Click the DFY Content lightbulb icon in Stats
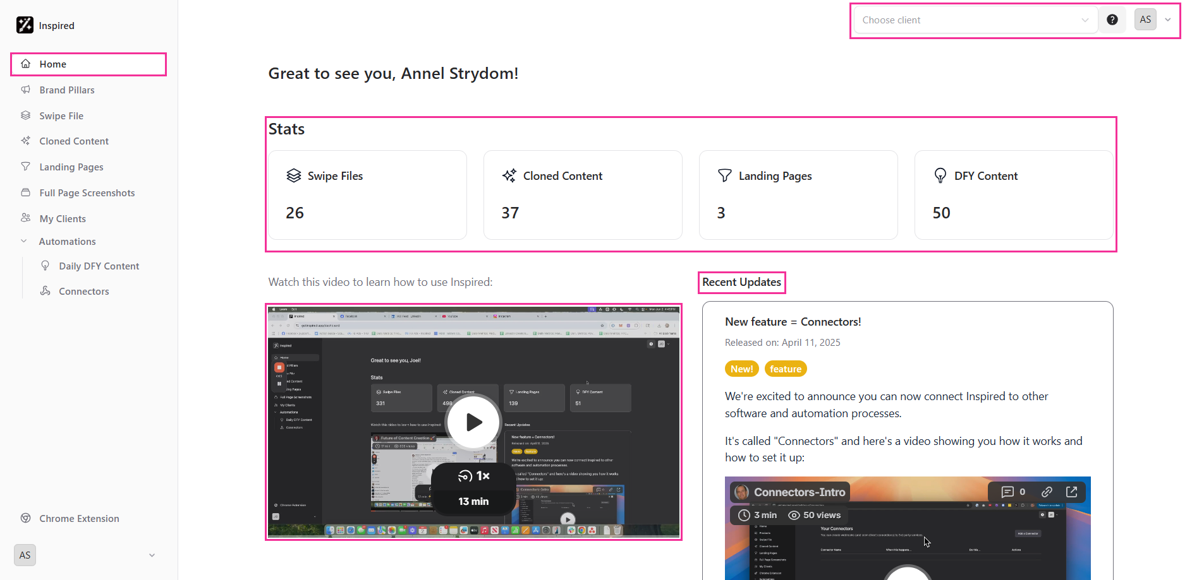1192x580 pixels. click(940, 175)
